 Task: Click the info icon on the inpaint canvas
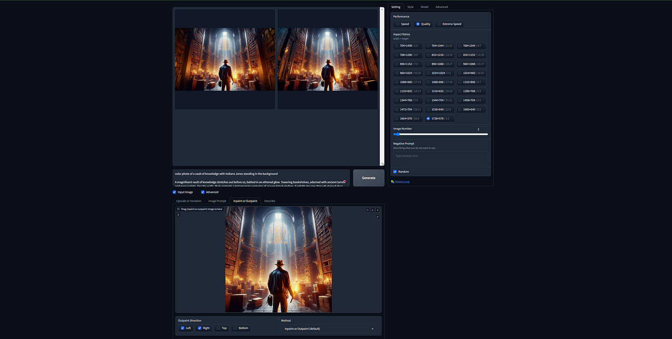178,214
